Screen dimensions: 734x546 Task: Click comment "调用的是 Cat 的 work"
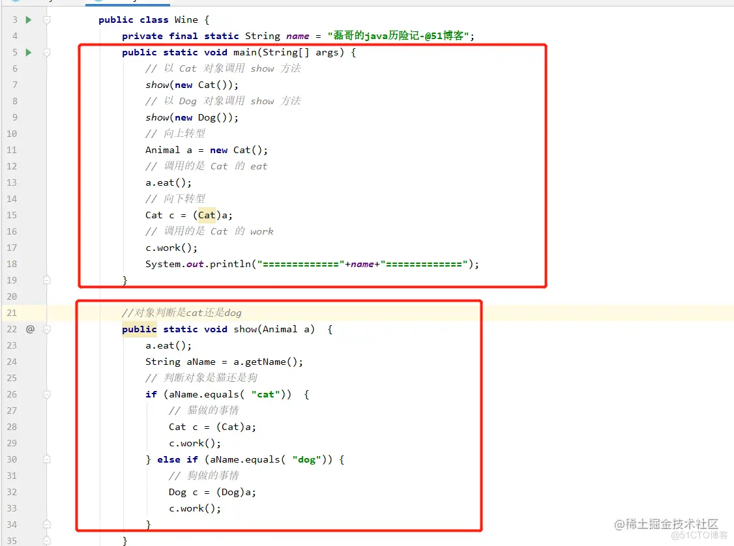click(209, 231)
